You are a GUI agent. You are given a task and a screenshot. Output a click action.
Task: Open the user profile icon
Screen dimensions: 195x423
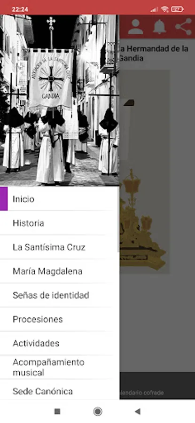tap(136, 27)
